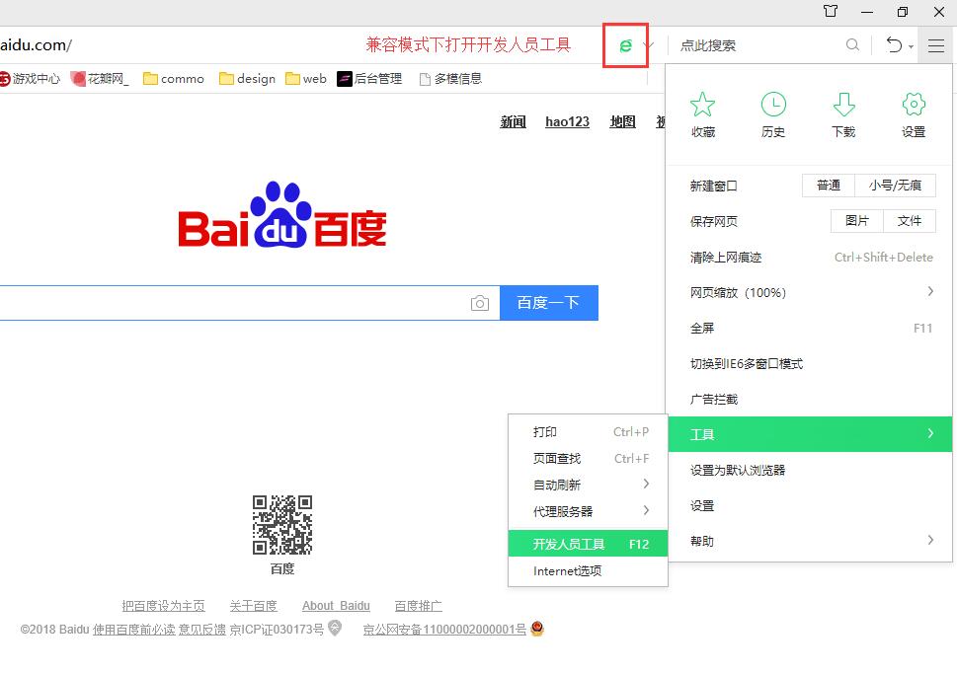Viewport: 957px width, 674px height.
Task: Expand 代理服务器 submenu
Action: pyautogui.click(x=589, y=512)
